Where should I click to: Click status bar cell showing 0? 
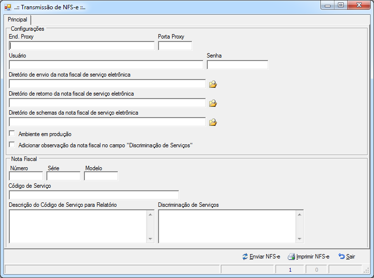pyautogui.click(x=316, y=270)
